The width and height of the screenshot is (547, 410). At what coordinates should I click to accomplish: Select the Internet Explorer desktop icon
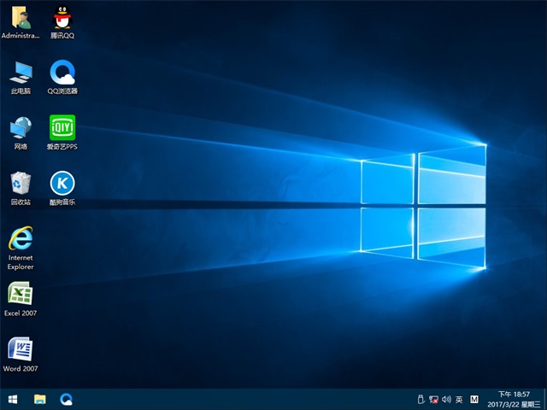pyautogui.click(x=21, y=239)
